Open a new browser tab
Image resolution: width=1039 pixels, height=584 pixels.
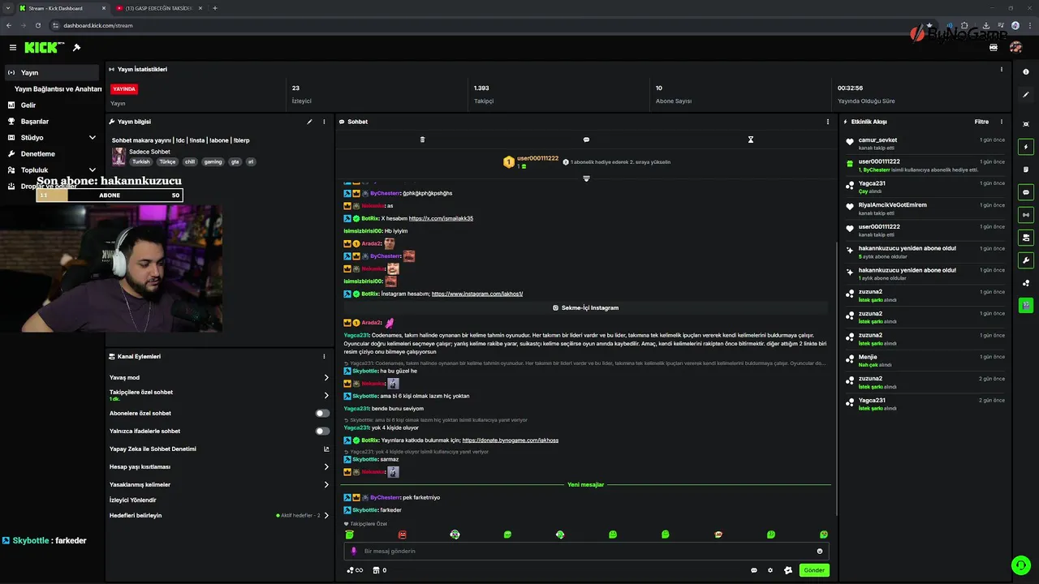[214, 8]
